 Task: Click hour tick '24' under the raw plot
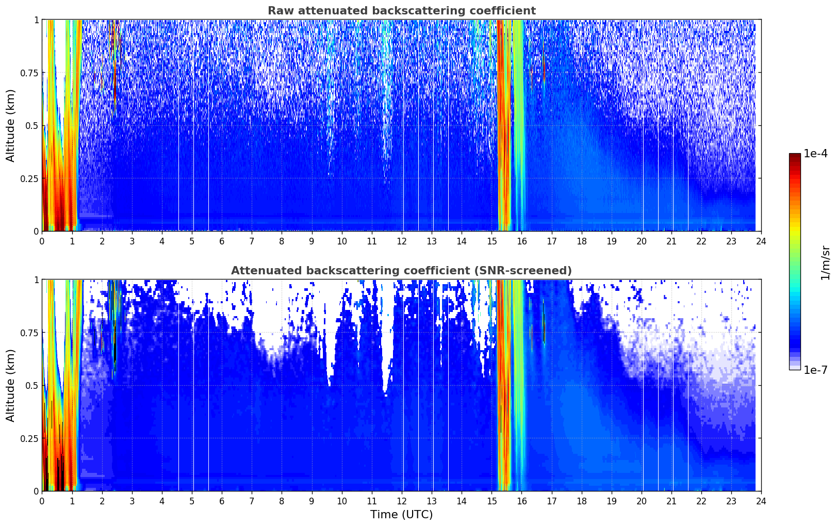coord(761,241)
